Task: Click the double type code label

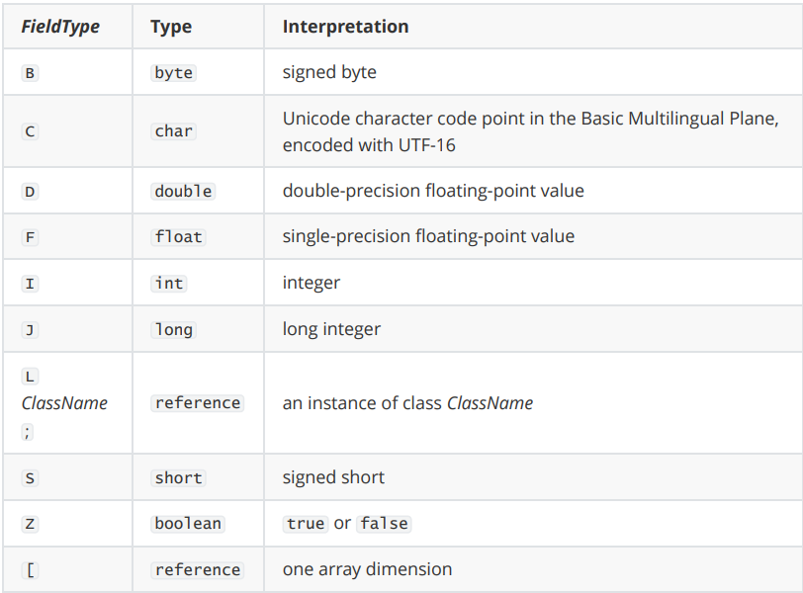Action: 183,191
